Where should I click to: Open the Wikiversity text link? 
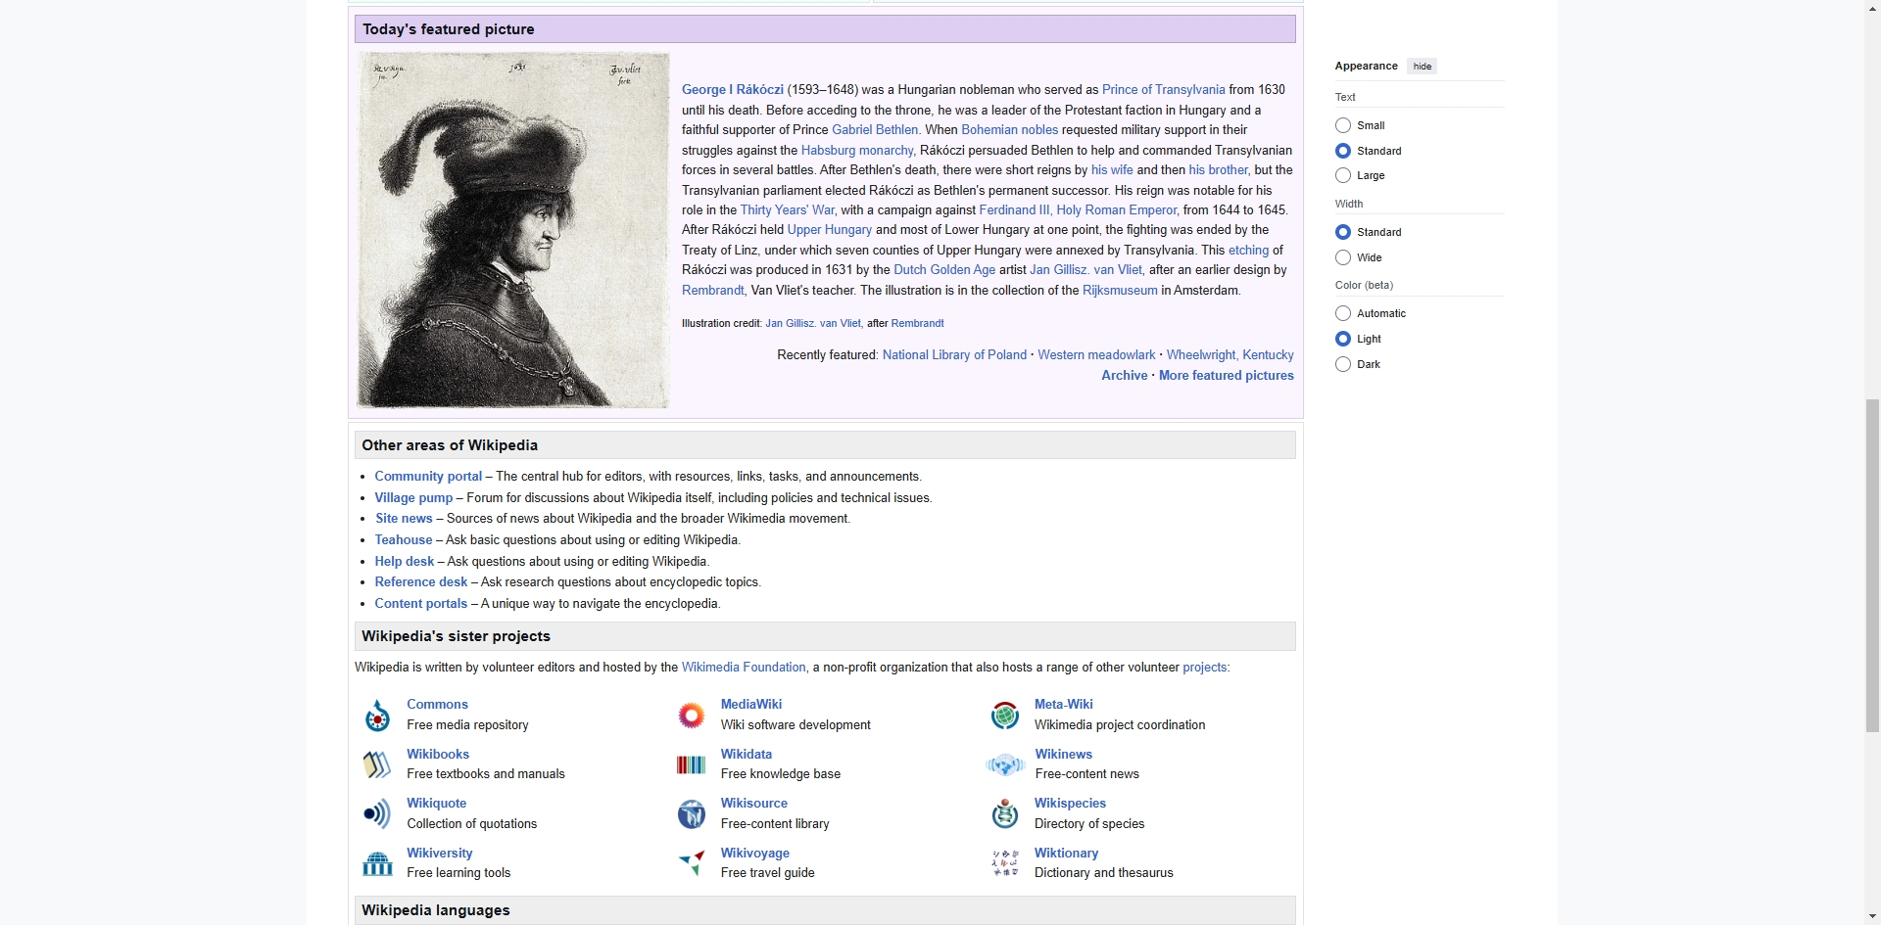tap(440, 853)
